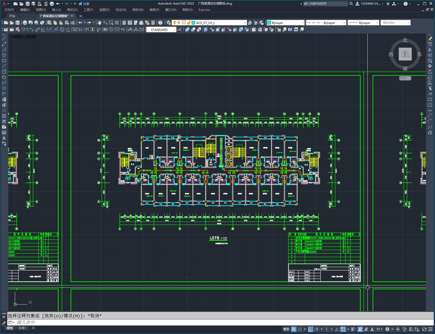Click the 上 face of the ViewCube

click(405, 54)
